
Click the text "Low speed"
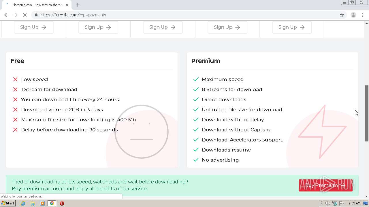click(34, 79)
